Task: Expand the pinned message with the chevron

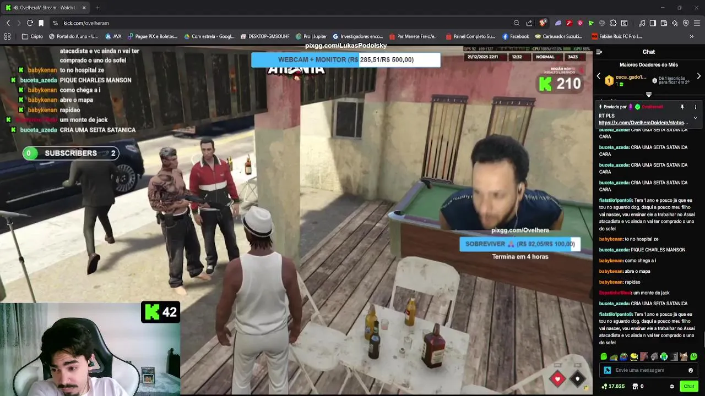Action: coord(695,118)
